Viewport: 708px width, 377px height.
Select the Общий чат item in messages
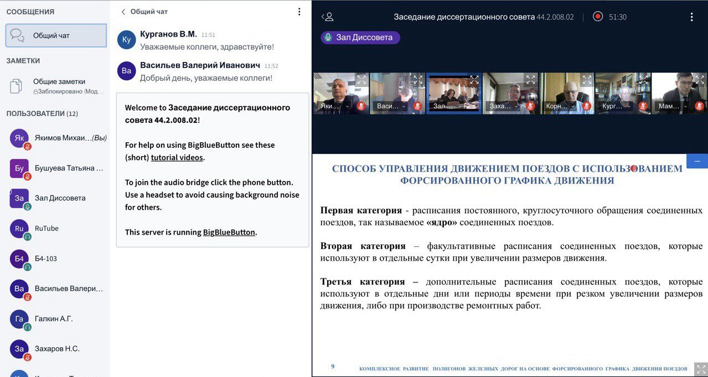tap(56, 35)
